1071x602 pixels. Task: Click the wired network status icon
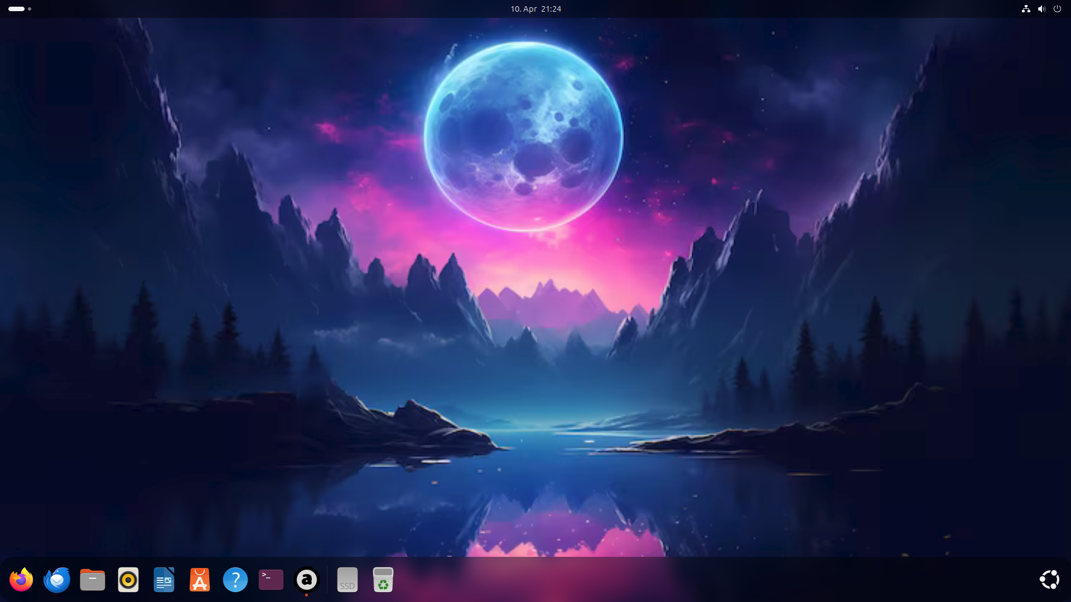pyautogui.click(x=1025, y=9)
